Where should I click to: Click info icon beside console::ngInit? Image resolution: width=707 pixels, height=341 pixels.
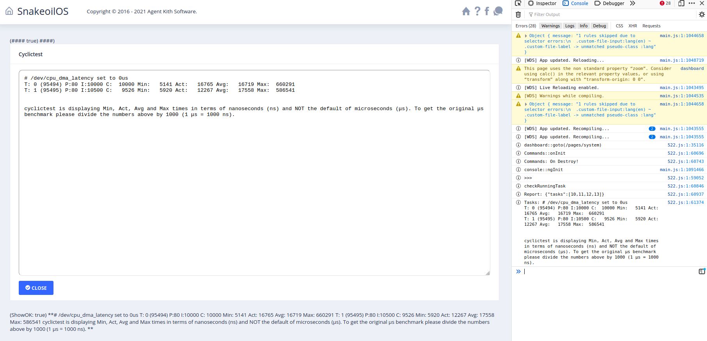(x=518, y=170)
